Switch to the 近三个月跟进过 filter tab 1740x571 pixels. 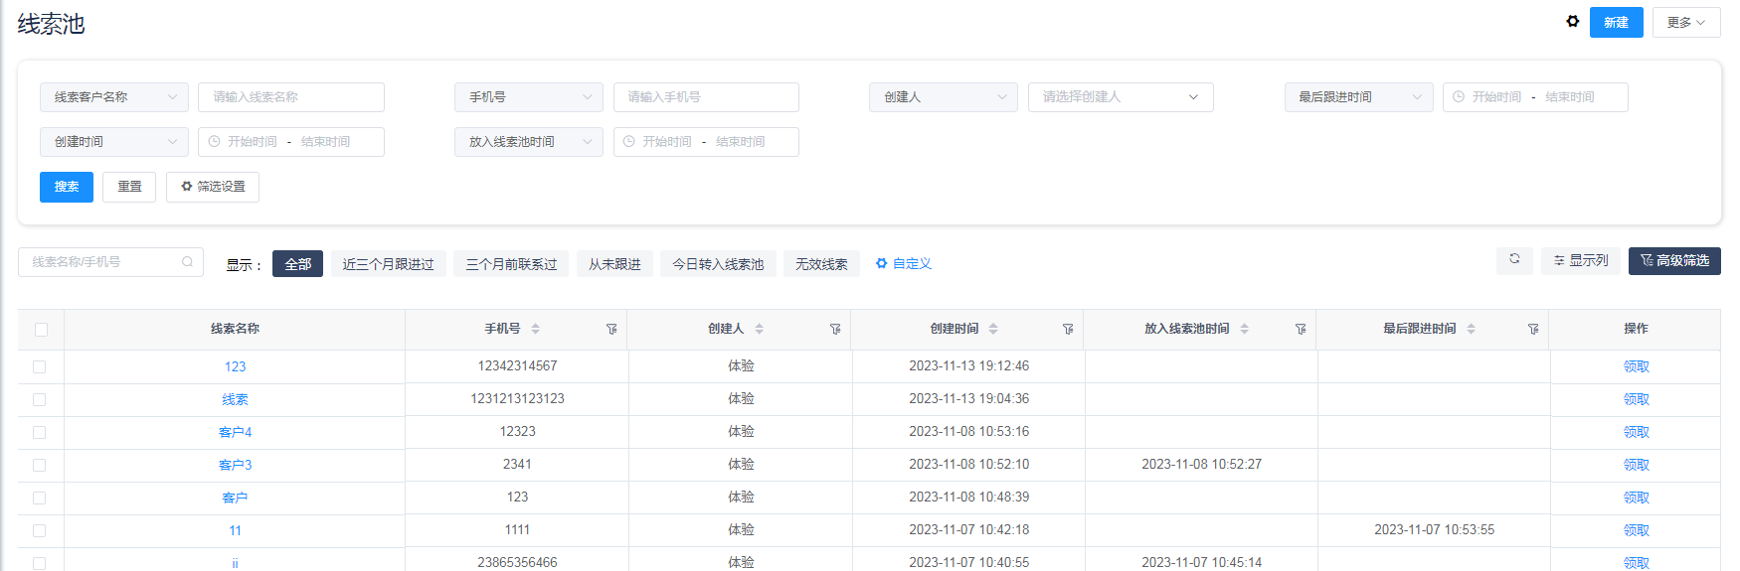point(388,264)
